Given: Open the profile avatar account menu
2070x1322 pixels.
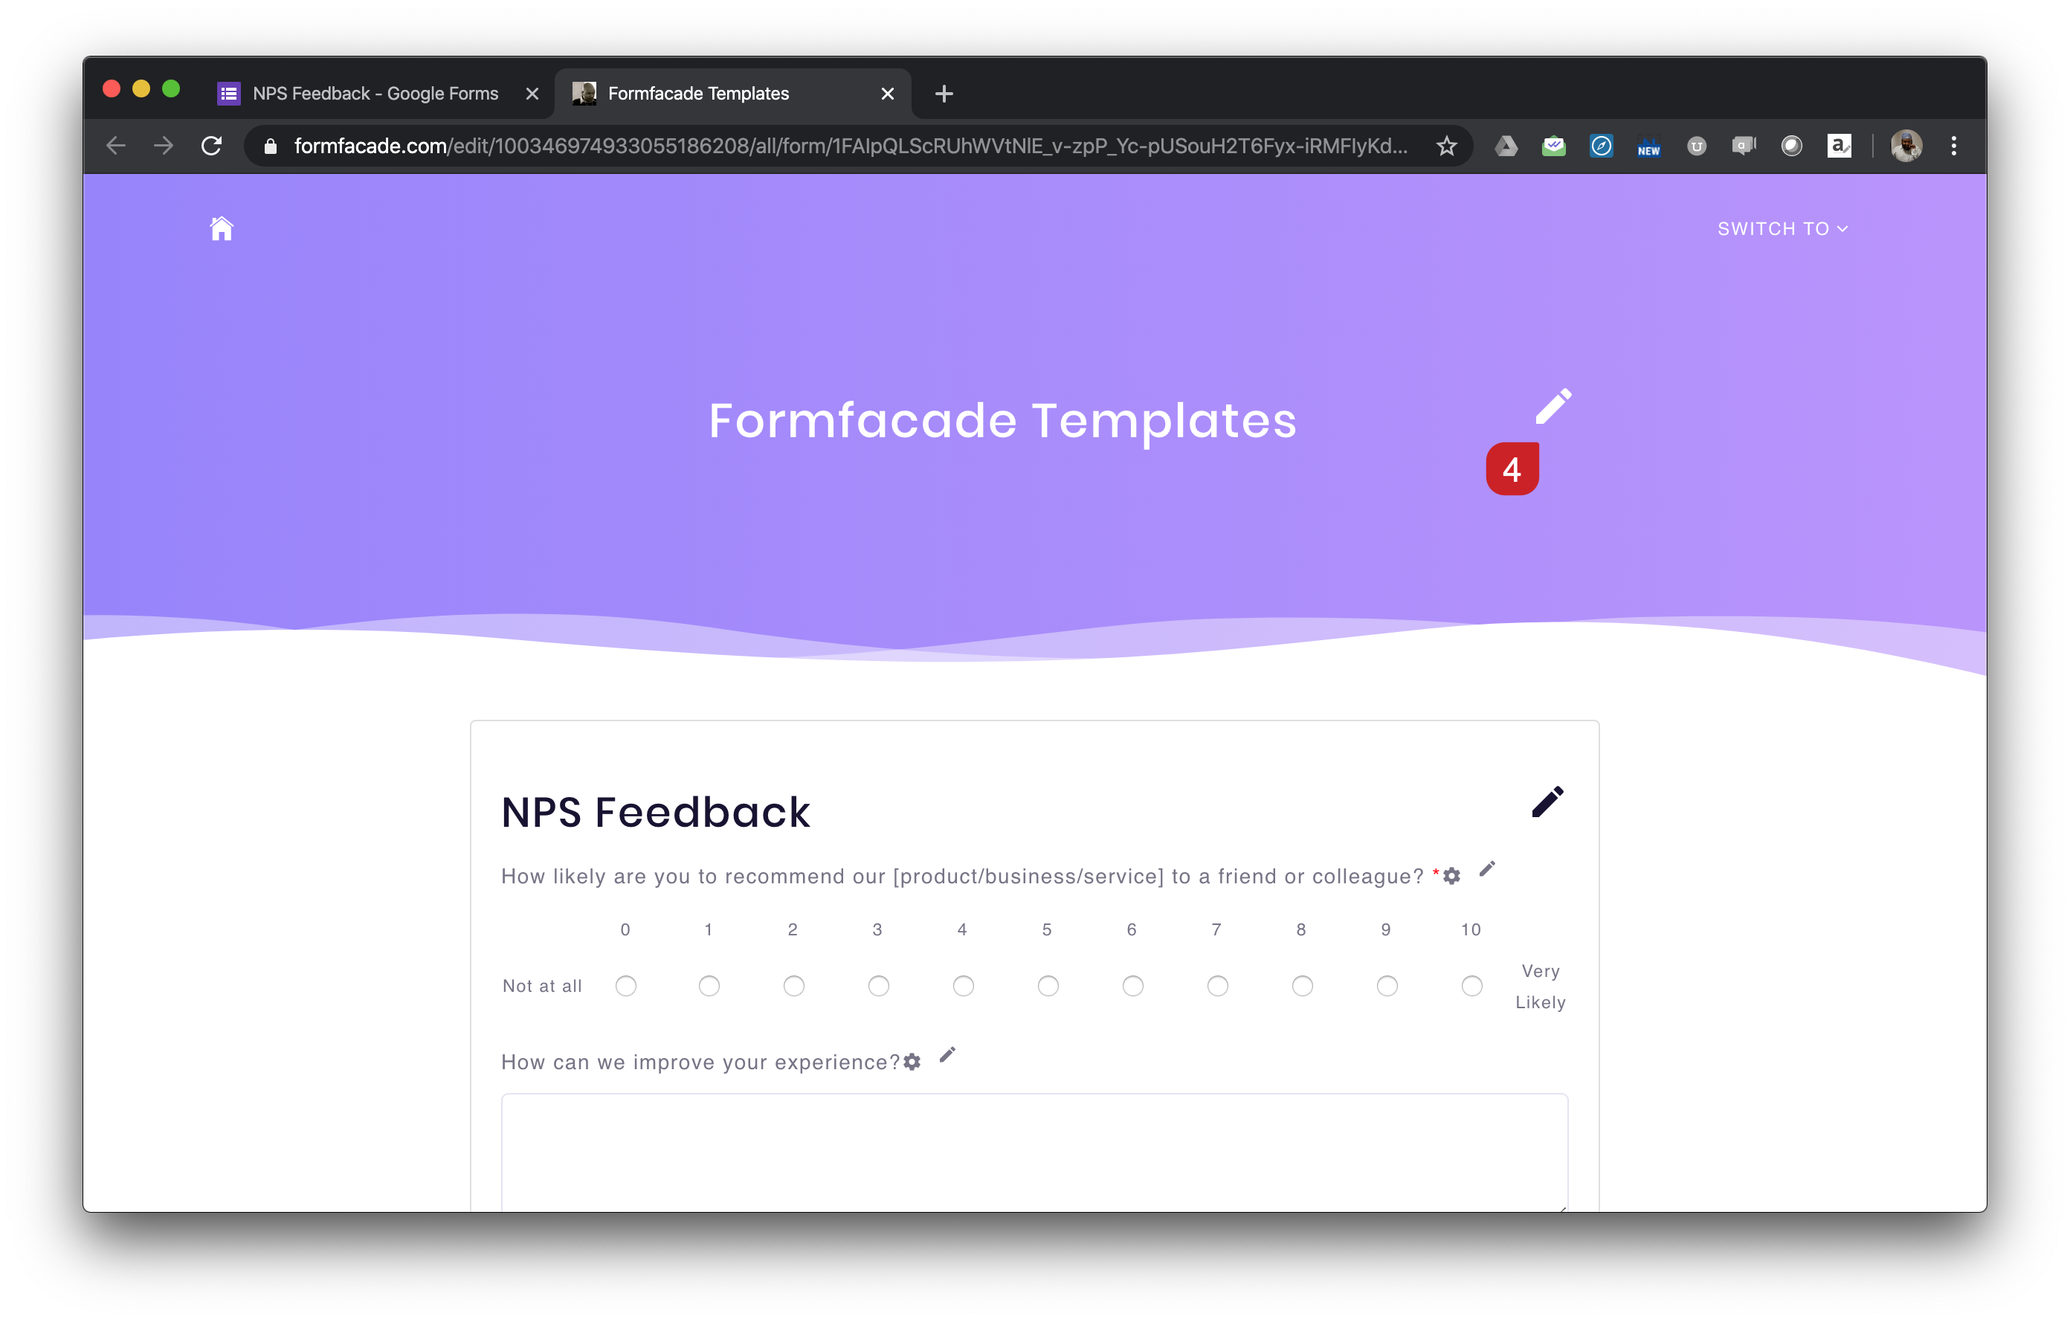Looking at the screenshot, I should (1906, 146).
